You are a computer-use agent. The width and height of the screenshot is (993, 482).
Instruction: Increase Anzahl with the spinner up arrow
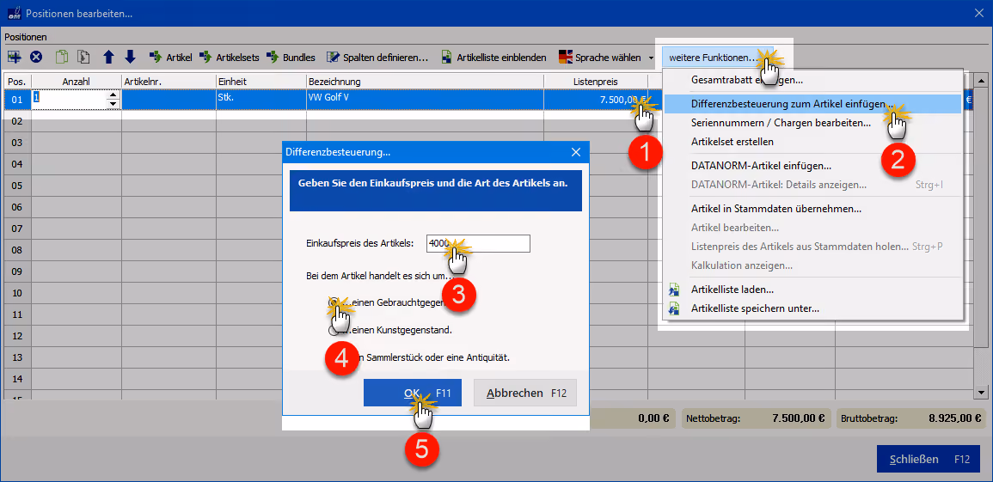[113, 95]
